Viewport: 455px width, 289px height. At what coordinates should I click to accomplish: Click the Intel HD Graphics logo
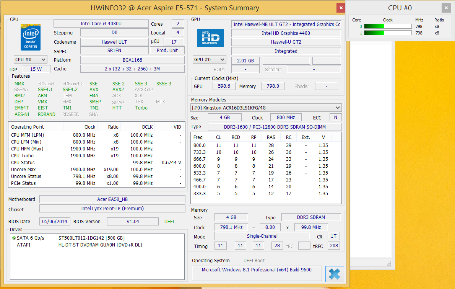(x=210, y=38)
